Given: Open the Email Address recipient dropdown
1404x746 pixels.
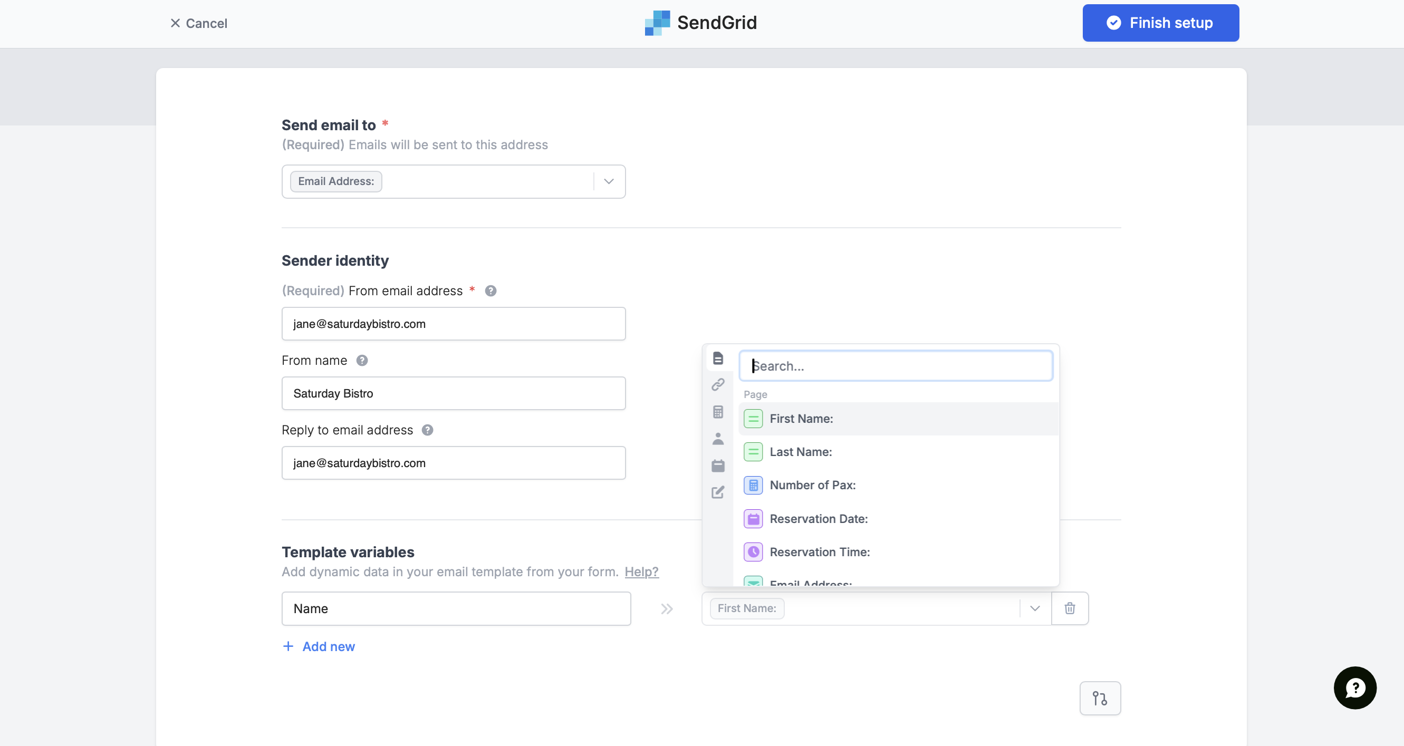Looking at the screenshot, I should pyautogui.click(x=608, y=181).
